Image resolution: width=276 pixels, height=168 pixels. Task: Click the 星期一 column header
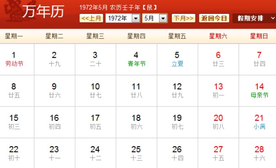[14, 36]
